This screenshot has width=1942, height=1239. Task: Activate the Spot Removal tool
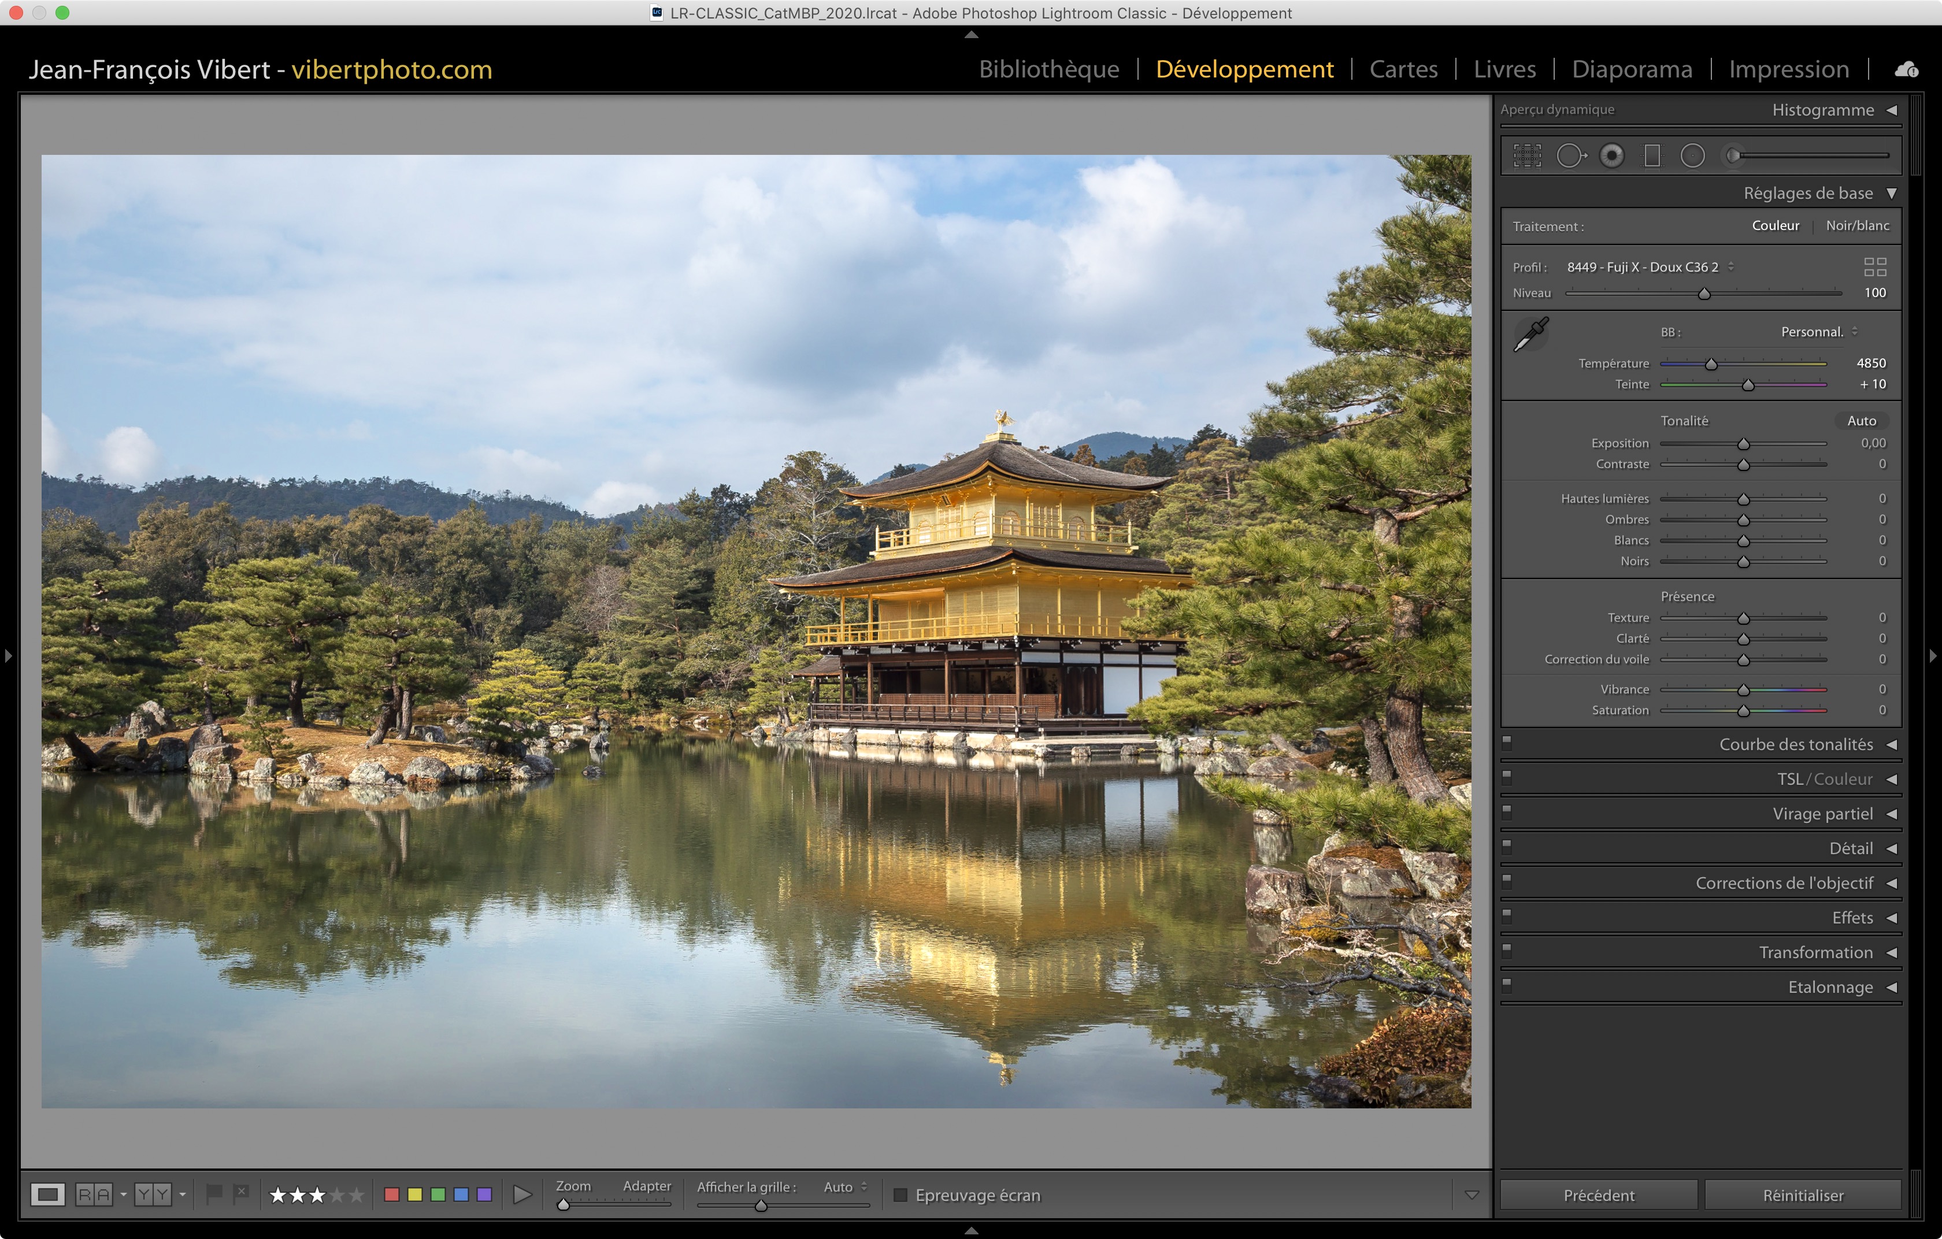(x=1569, y=155)
